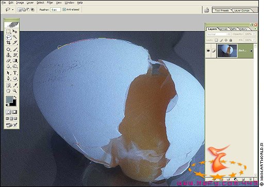Click the foreground color swatch

coord(9,100)
